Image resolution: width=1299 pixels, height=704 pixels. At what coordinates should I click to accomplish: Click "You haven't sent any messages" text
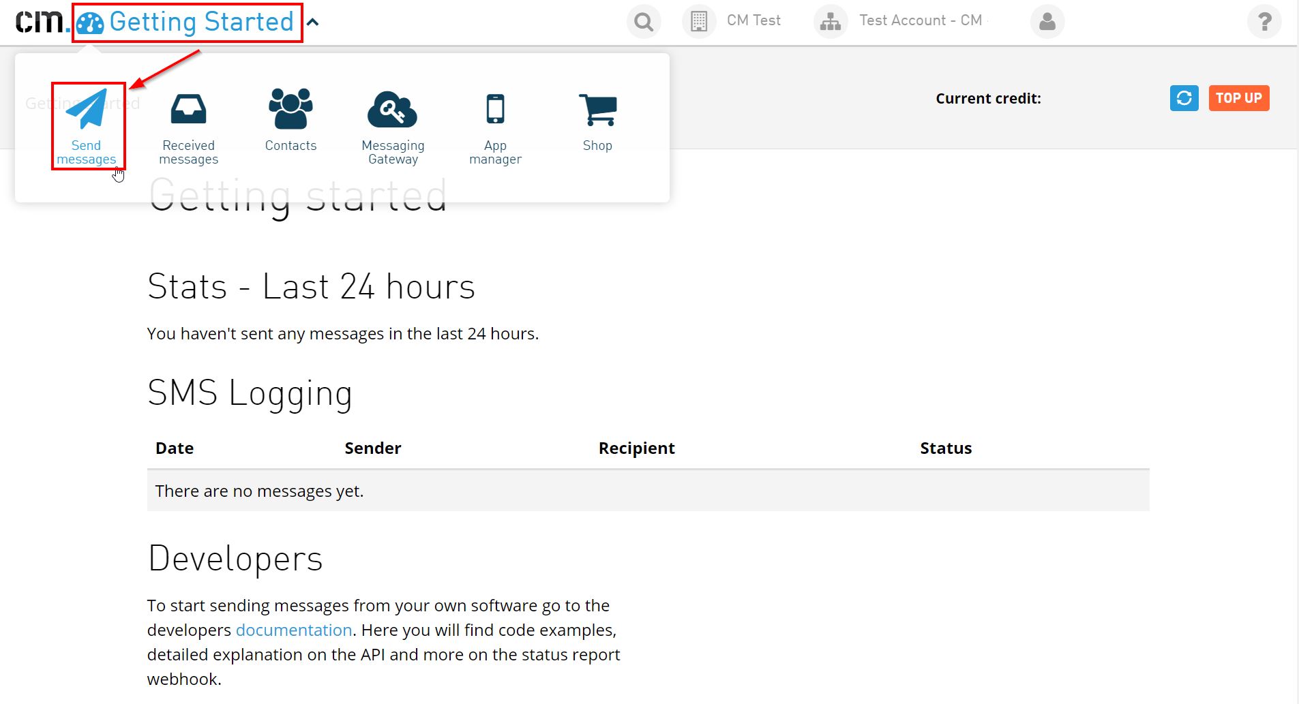(x=343, y=333)
